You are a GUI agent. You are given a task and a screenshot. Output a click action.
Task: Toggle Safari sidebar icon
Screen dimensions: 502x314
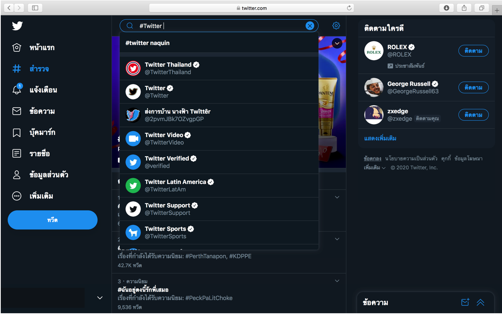tap(35, 8)
